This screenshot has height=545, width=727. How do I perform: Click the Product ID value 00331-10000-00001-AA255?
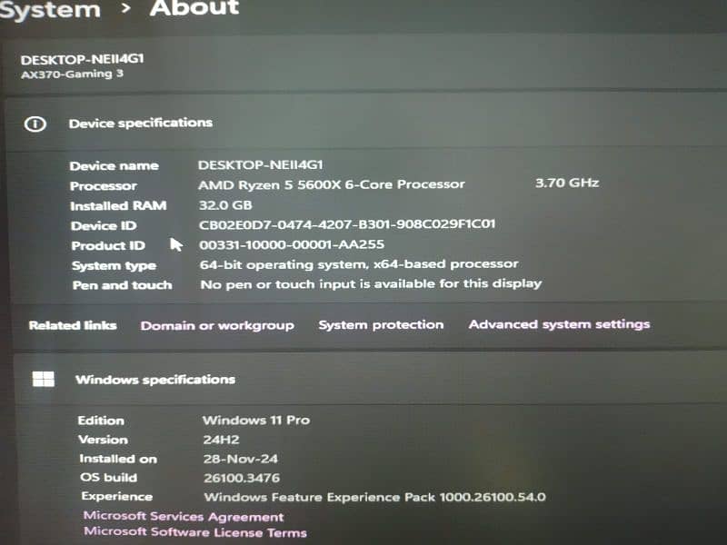coord(292,244)
